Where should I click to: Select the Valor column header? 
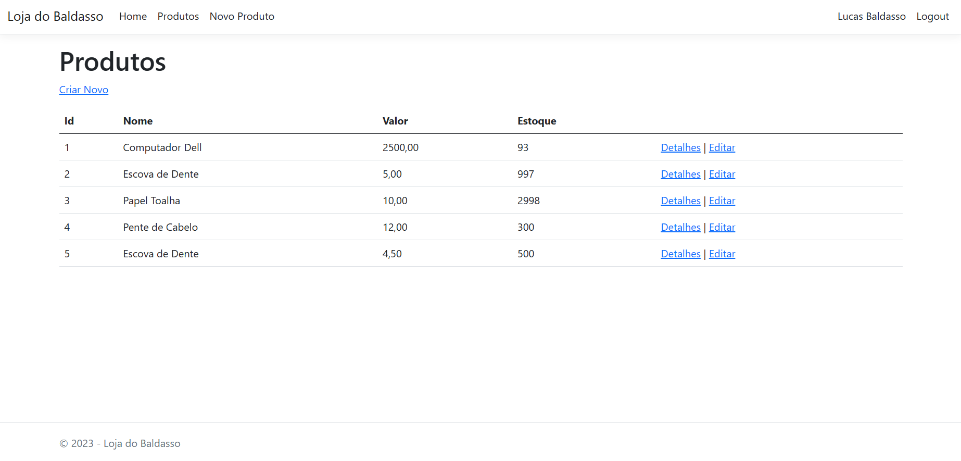(395, 121)
